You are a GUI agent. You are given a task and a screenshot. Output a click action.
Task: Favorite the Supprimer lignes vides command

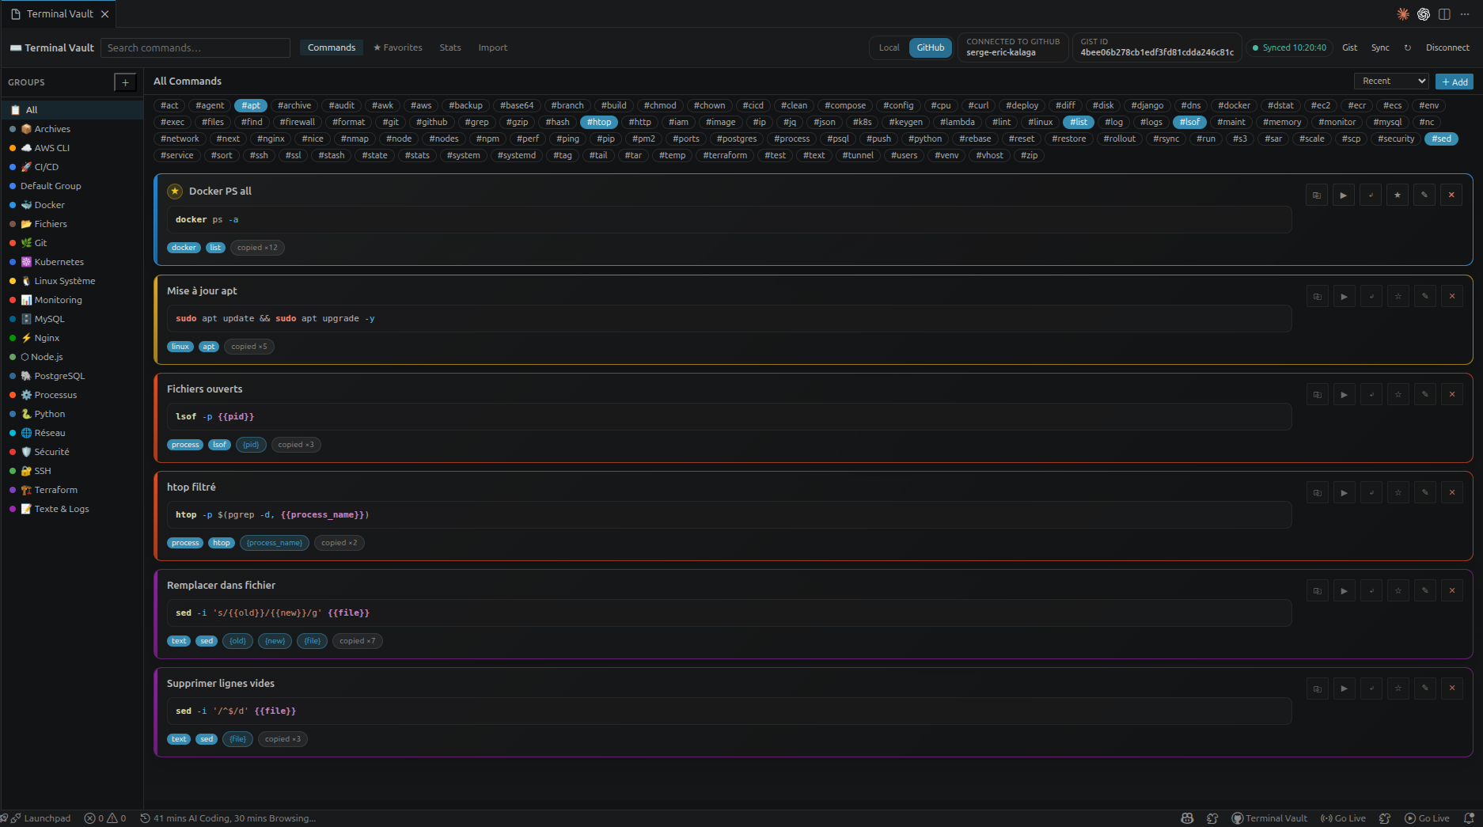[x=1398, y=689]
